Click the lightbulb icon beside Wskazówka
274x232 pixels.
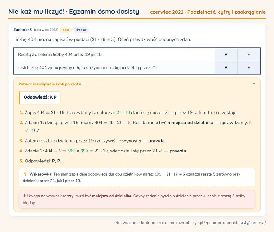(x=25, y=174)
